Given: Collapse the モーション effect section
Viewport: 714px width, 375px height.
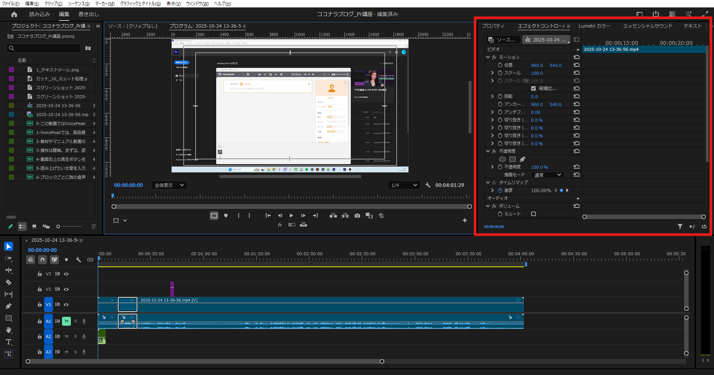Looking at the screenshot, I should pyautogui.click(x=488, y=57).
